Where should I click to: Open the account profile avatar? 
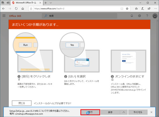tap(155, 16)
